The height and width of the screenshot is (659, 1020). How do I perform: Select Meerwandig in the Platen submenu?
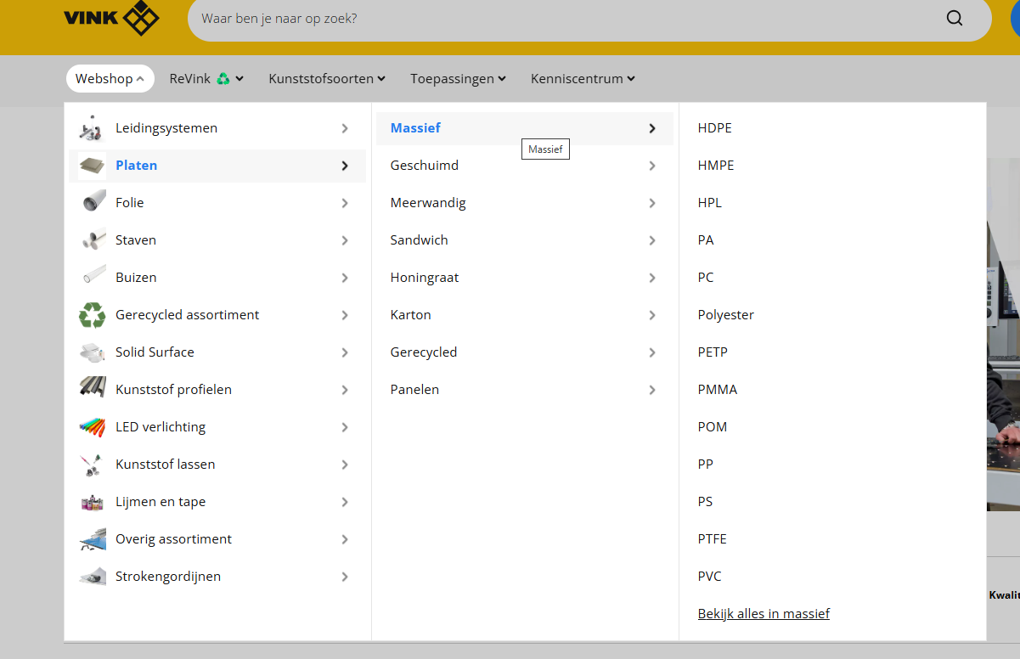428,203
